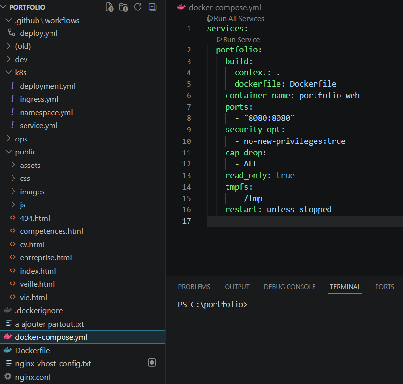
Task: Refresh the Explorer file tree
Action: pos(138,7)
